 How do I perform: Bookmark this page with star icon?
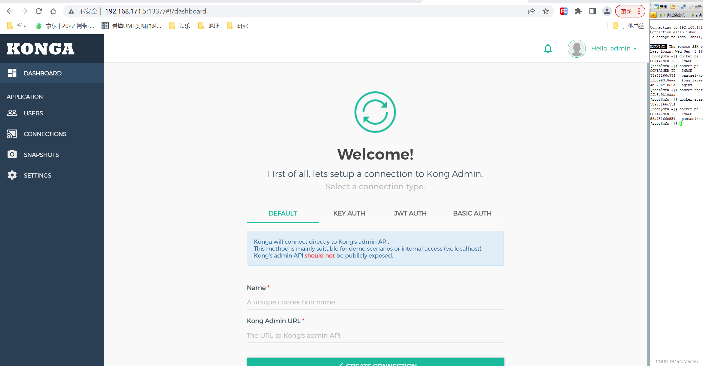(x=546, y=11)
